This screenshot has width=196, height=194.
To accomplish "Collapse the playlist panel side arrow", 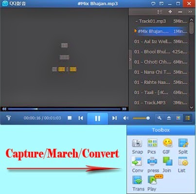I will (x=130, y=60).
